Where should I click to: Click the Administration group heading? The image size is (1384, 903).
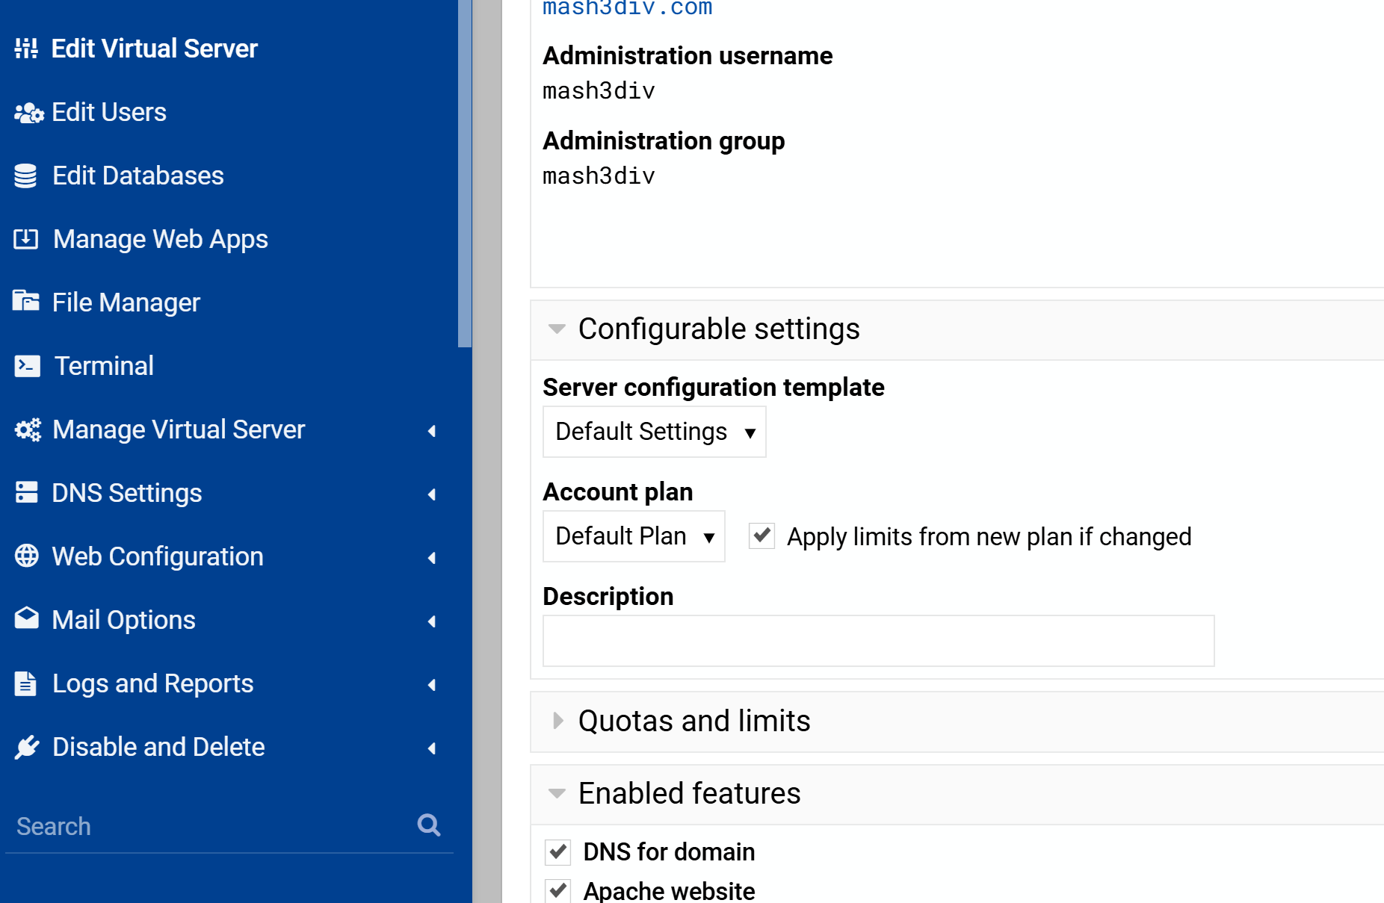click(664, 141)
